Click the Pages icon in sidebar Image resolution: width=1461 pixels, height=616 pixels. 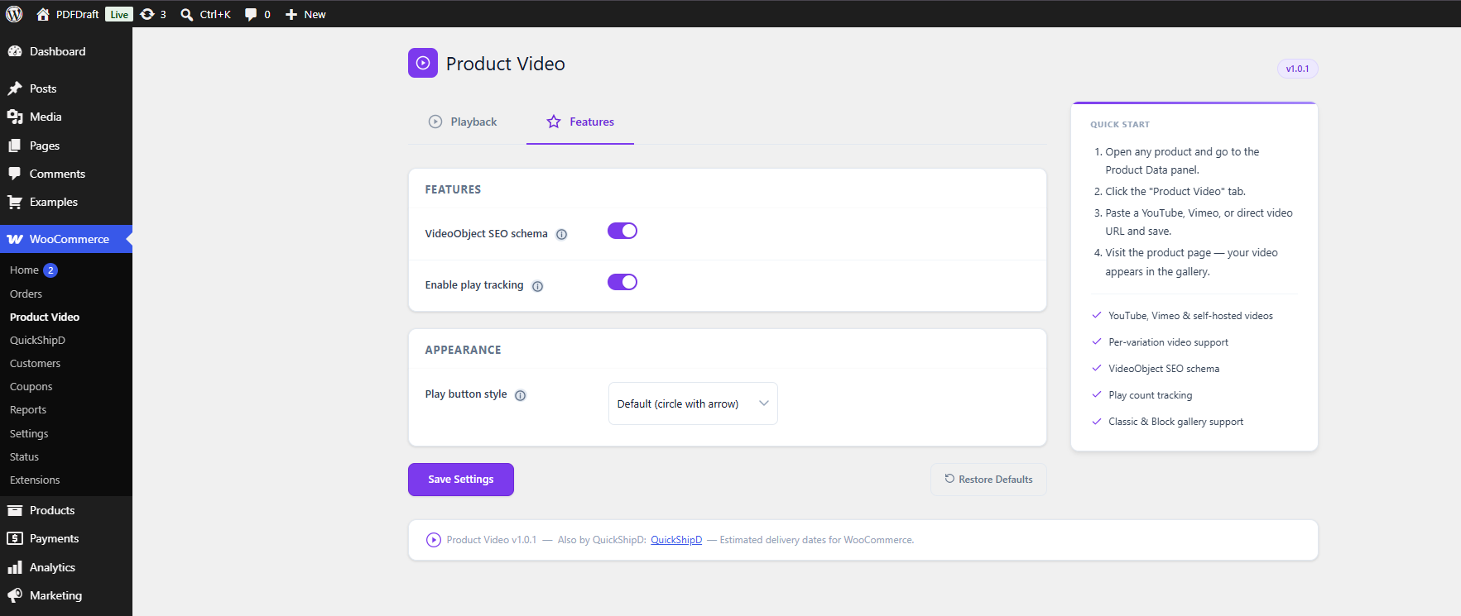(x=15, y=146)
